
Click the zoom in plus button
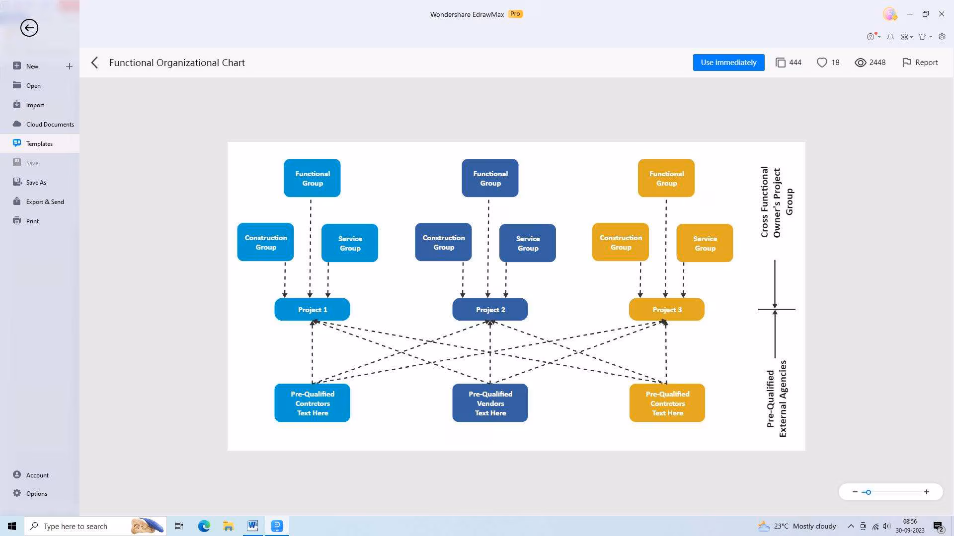(x=927, y=492)
